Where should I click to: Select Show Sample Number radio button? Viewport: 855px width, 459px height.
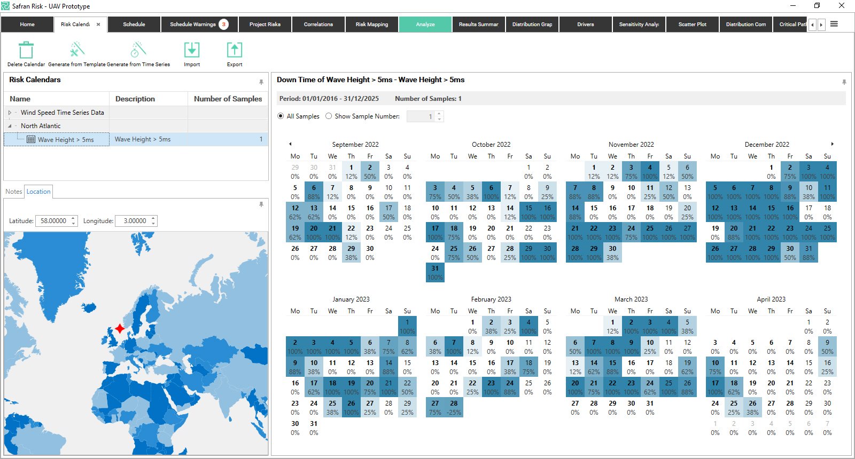click(x=329, y=116)
